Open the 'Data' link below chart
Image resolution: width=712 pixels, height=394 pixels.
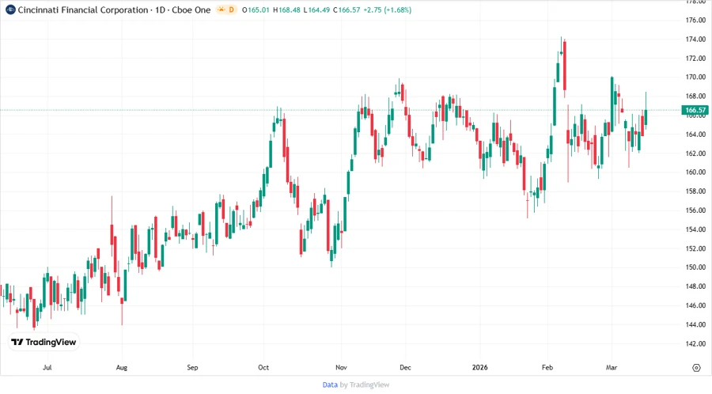coord(330,385)
